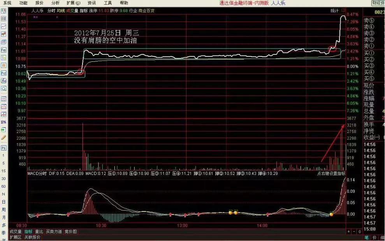Screen dimensions: 385x241
Task: Click the minus zoom button at bottom right
Action: [354, 231]
